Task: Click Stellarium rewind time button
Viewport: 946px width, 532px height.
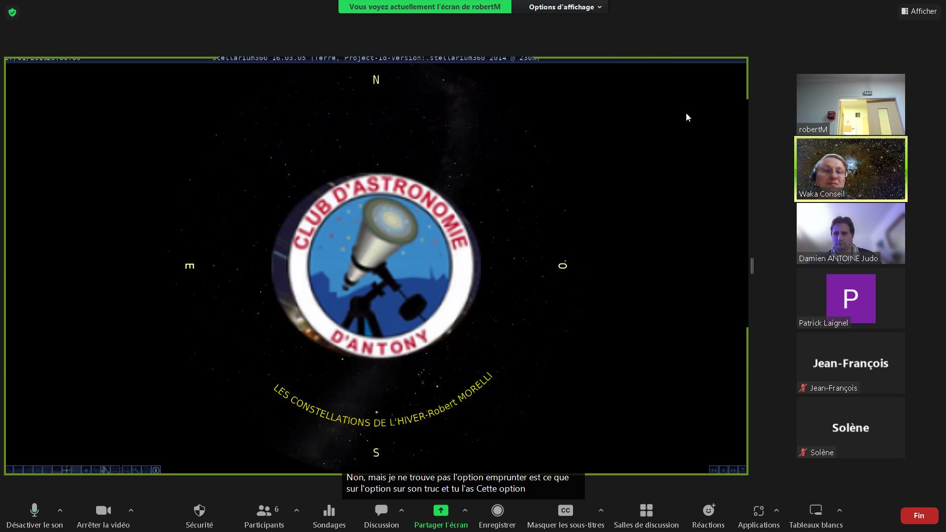Action: (714, 470)
